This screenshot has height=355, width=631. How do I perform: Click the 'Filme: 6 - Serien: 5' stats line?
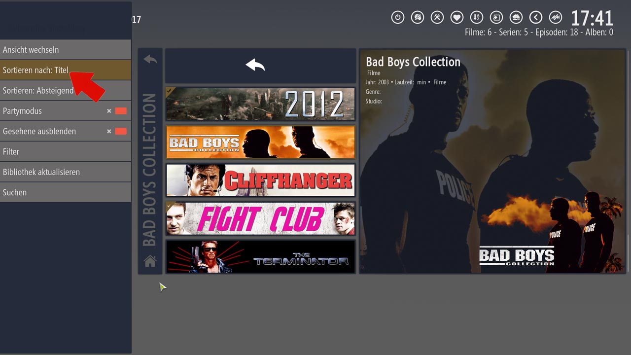pos(539,32)
